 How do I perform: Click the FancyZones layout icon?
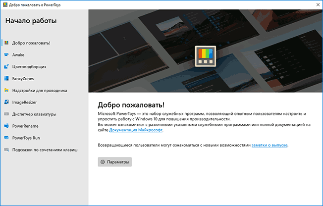point(6,78)
